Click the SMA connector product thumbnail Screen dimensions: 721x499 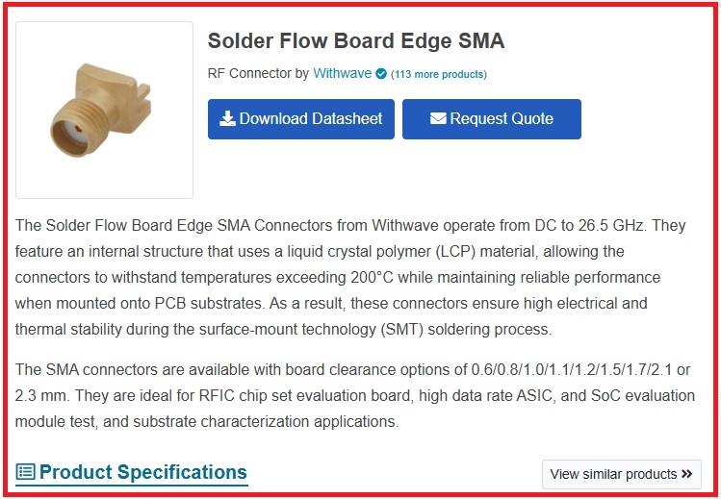click(x=105, y=111)
